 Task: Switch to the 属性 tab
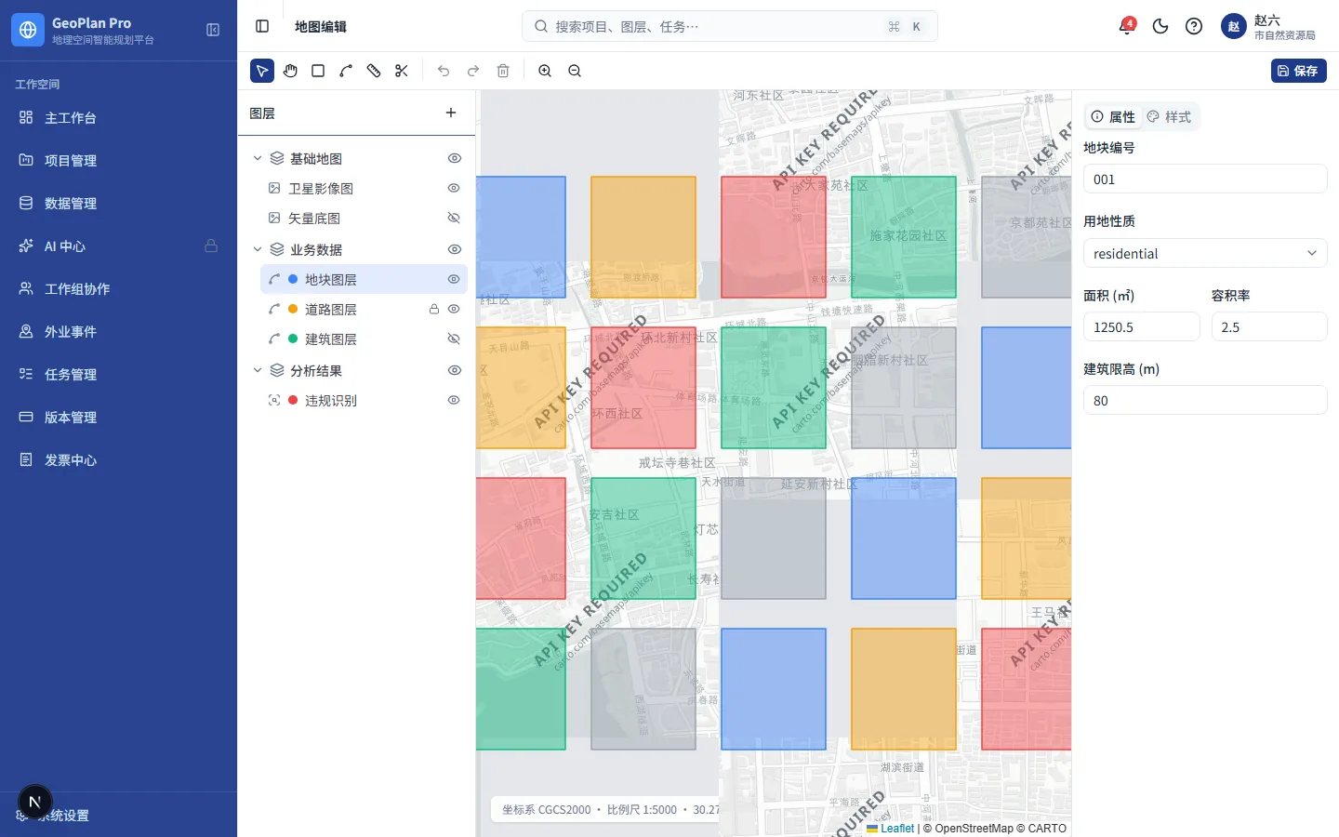pyautogui.click(x=1113, y=116)
